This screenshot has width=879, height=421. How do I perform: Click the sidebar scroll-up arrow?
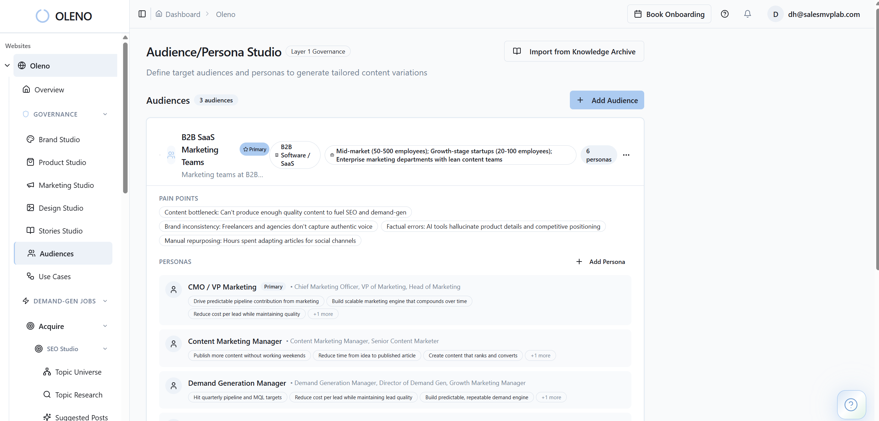pyautogui.click(x=125, y=37)
